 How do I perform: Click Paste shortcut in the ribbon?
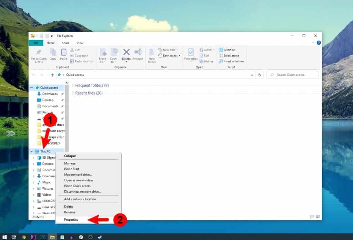tap(82, 61)
